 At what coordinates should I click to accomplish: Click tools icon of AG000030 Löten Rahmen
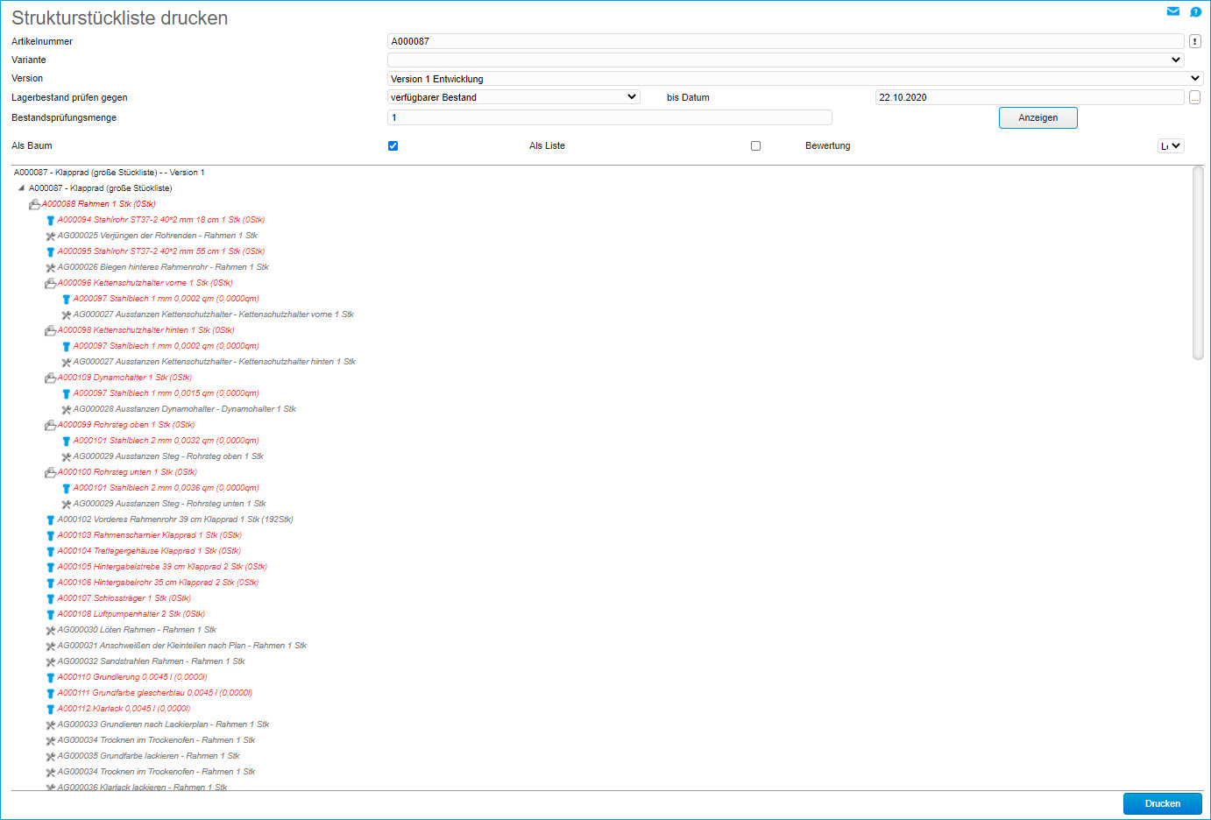[x=50, y=631]
